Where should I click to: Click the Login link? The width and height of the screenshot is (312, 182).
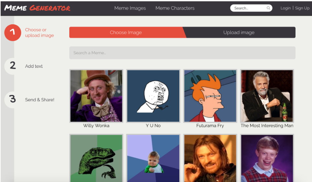285,8
